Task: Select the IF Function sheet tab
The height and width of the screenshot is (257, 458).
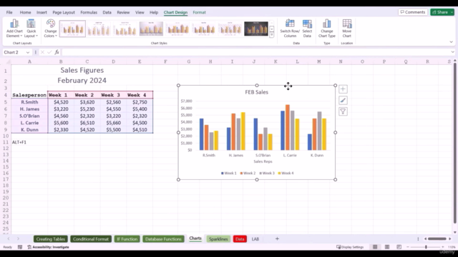Action: (127, 239)
